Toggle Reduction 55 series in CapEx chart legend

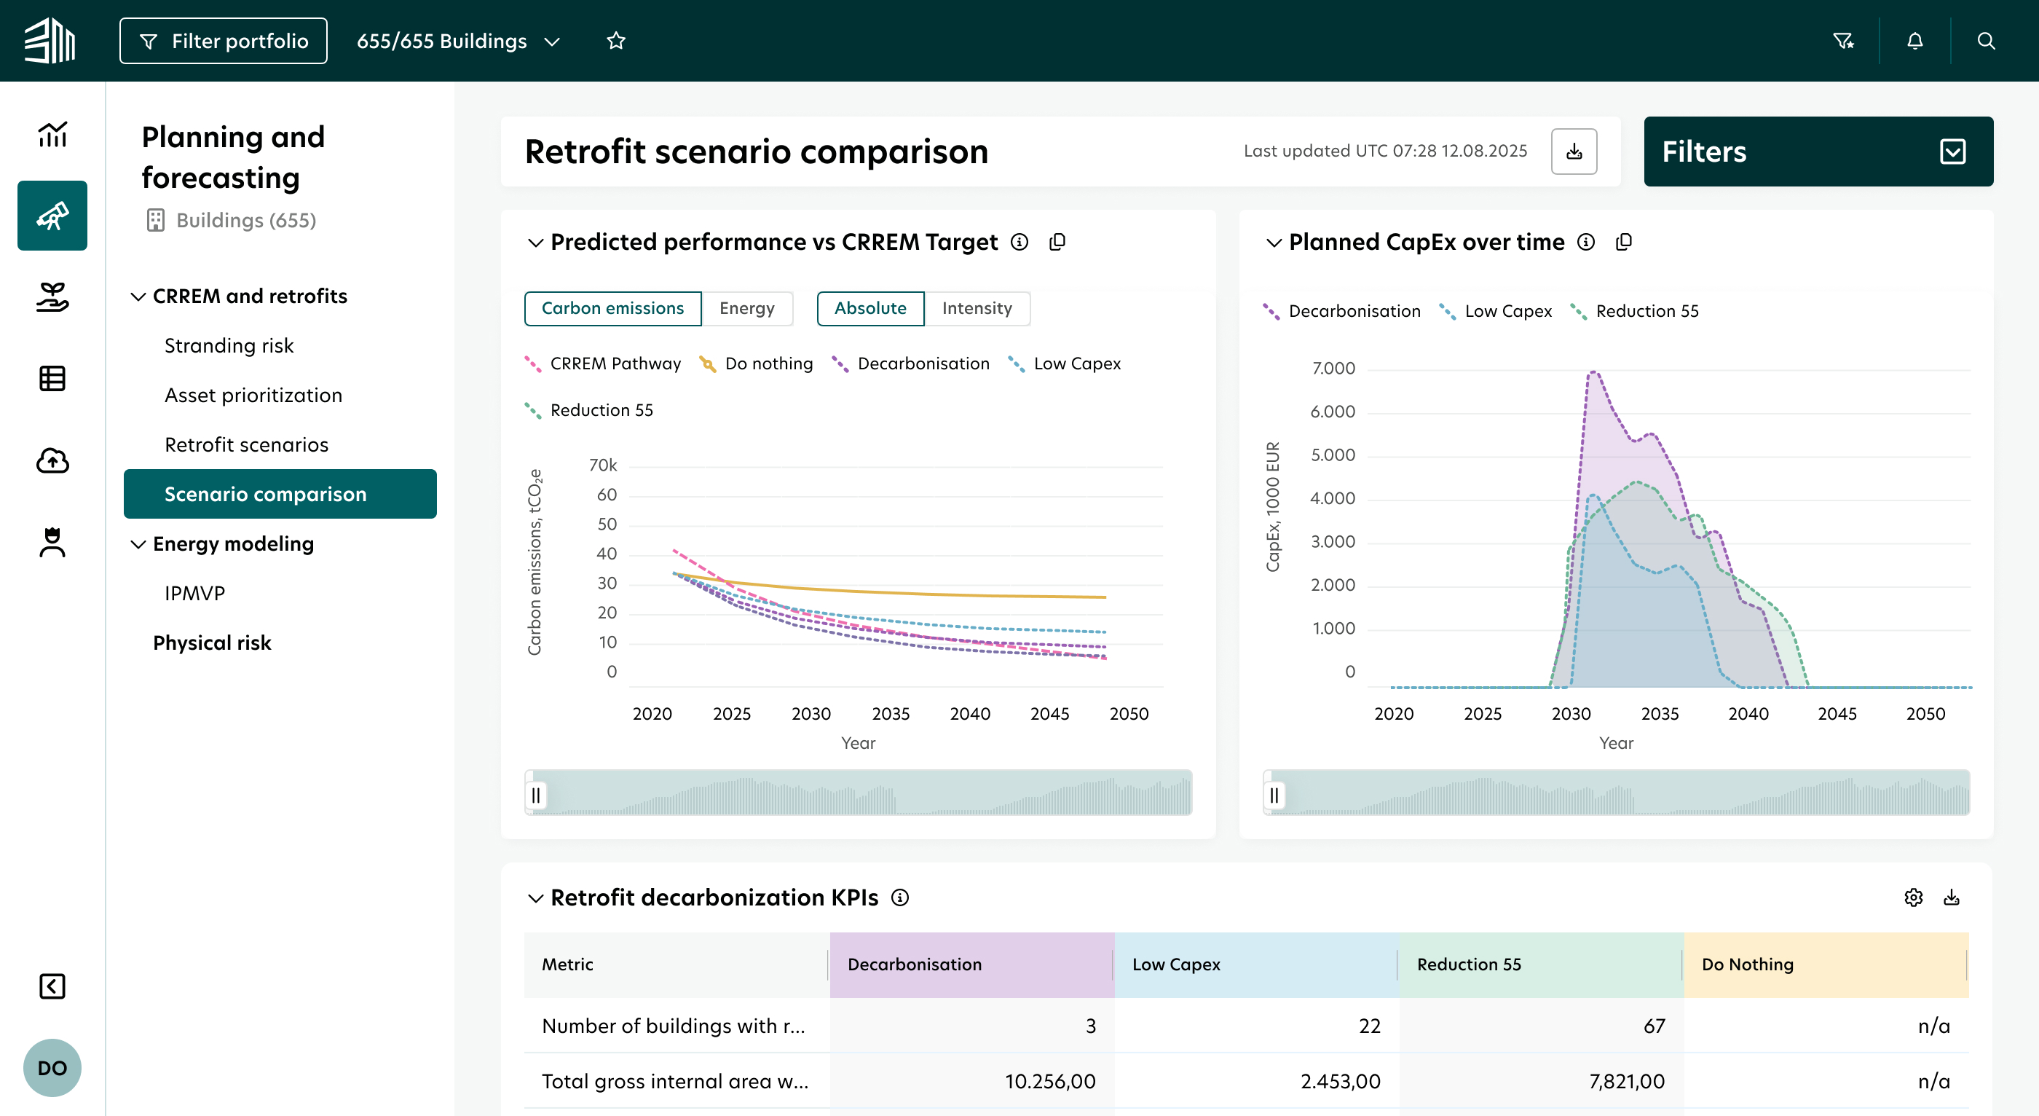click(1635, 311)
